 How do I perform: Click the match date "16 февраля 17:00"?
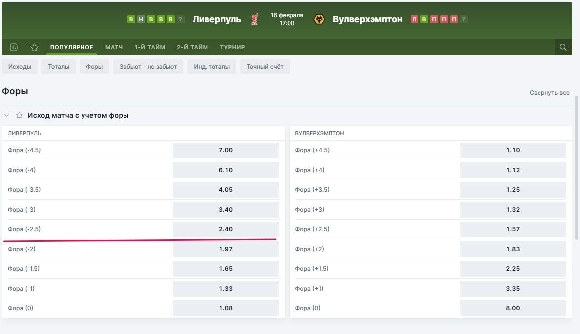click(x=287, y=19)
